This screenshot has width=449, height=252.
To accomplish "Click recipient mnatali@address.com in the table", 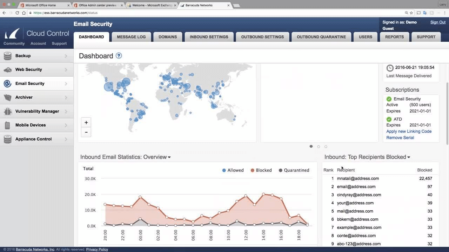I will (x=358, y=178).
